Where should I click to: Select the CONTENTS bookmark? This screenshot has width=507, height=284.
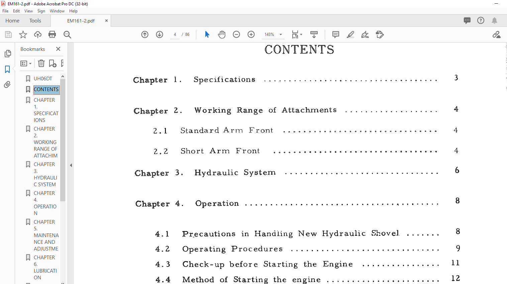pos(46,89)
